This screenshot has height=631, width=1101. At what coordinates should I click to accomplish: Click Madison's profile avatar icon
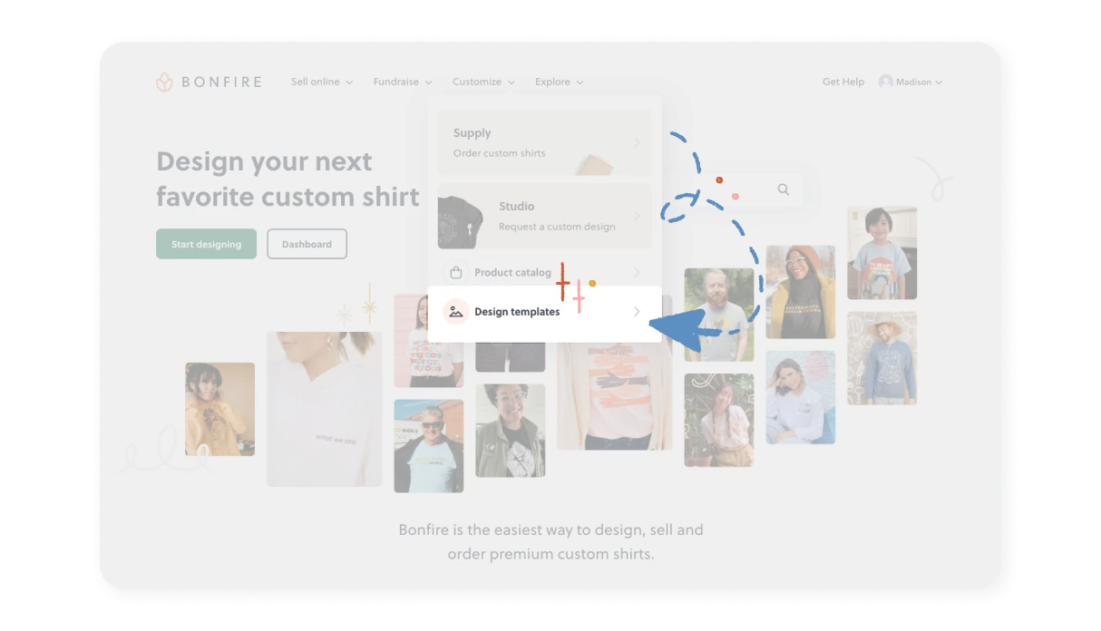point(885,82)
